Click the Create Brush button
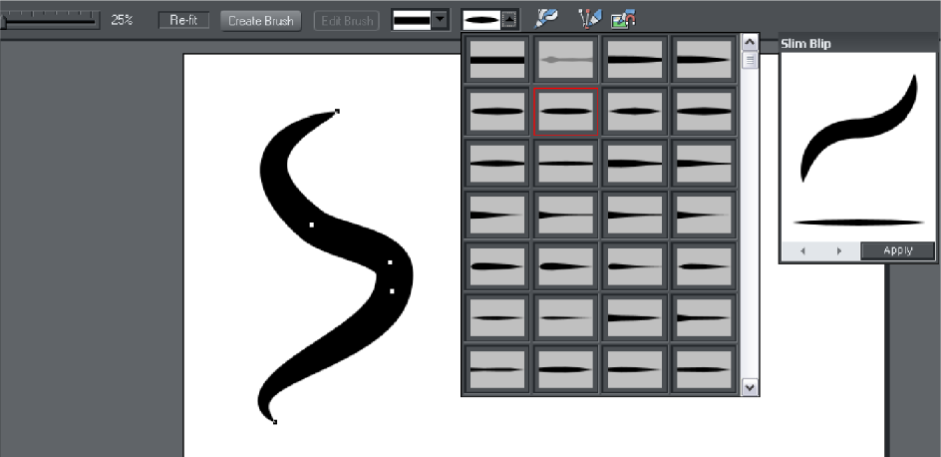Viewport: 941px width, 457px height. click(260, 20)
